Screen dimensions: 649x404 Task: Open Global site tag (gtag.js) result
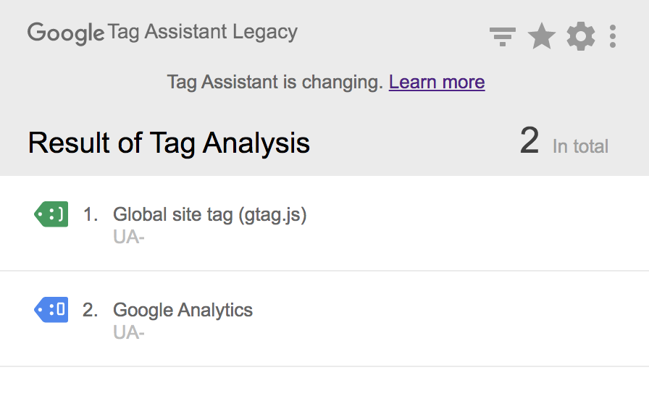[324, 224]
